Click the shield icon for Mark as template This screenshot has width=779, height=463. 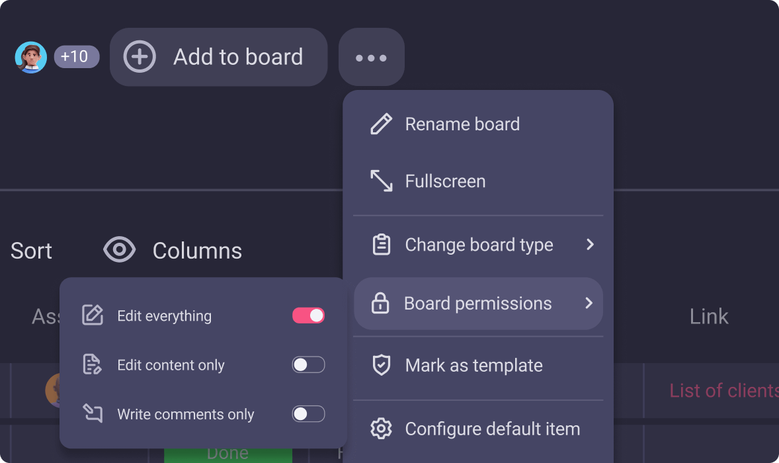click(x=382, y=366)
